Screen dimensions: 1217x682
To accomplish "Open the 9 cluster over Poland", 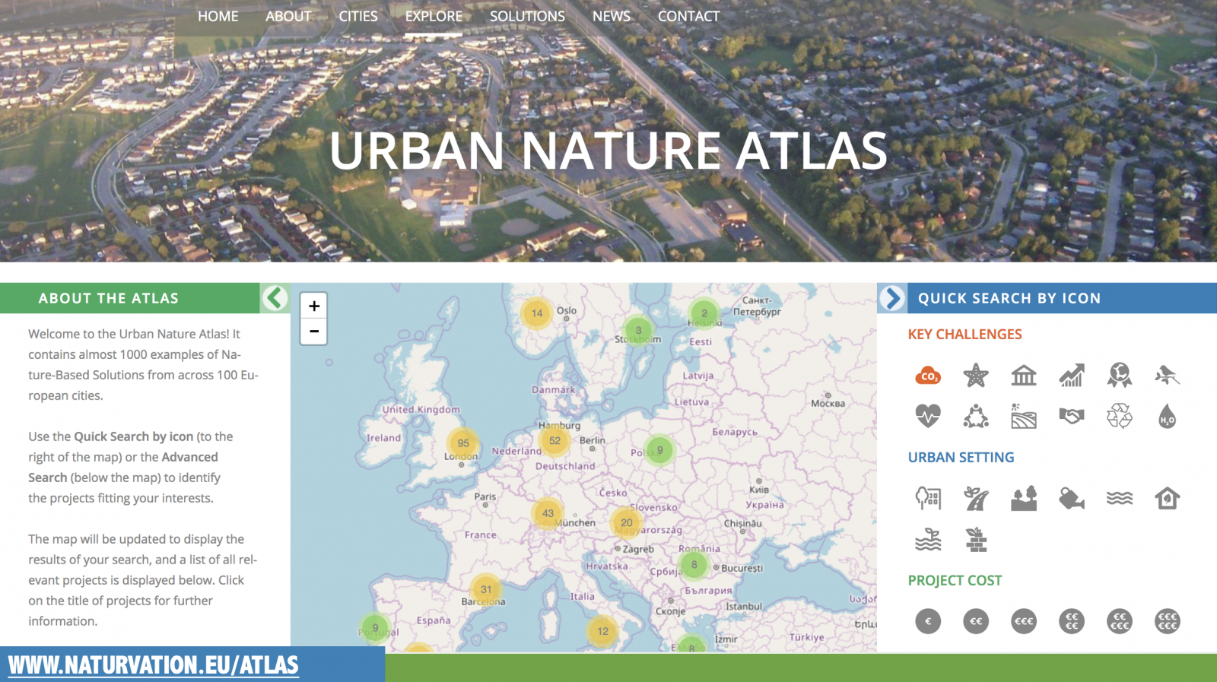I will pos(659,450).
